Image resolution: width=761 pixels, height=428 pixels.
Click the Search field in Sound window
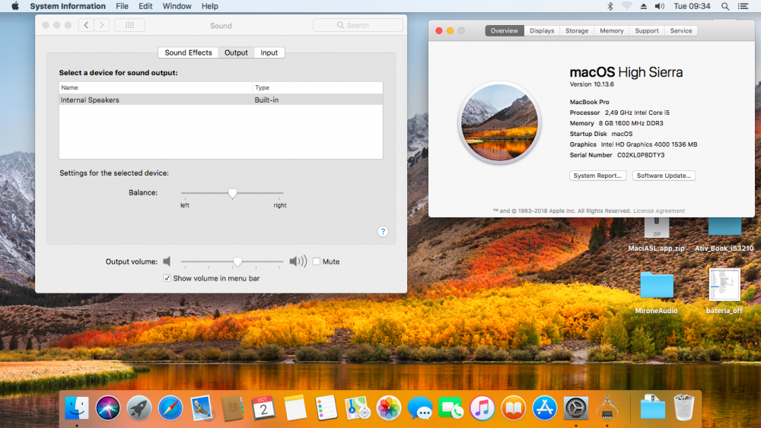[358, 25]
